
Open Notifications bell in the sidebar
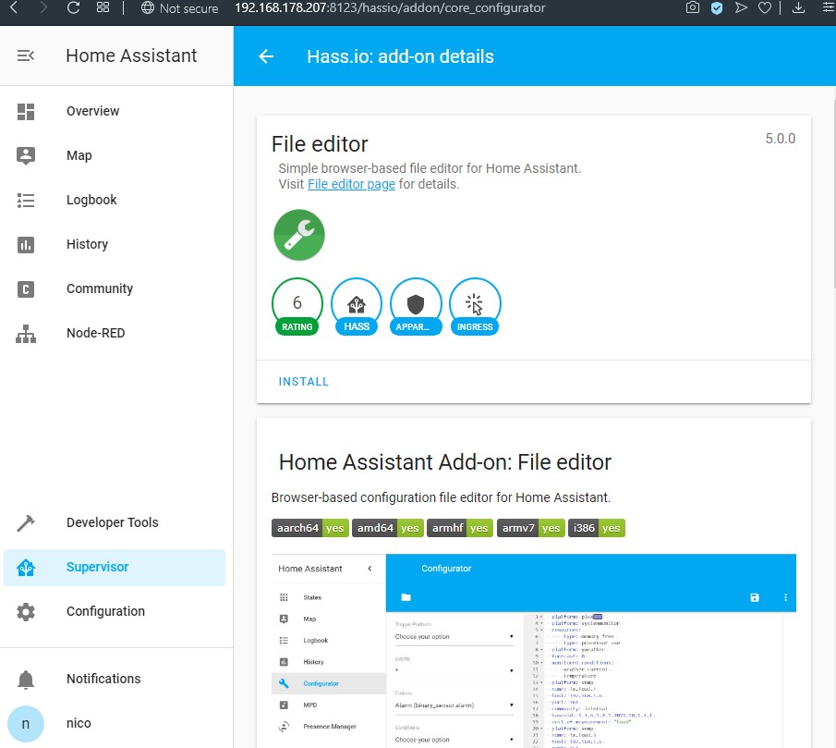tap(26, 679)
